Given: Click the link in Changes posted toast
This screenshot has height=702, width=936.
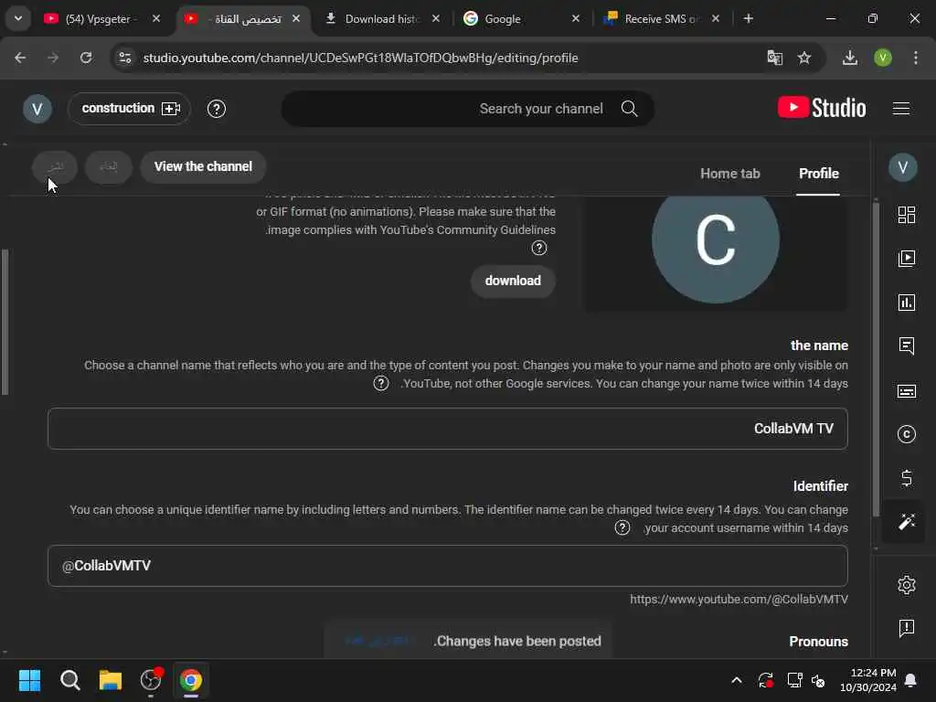Looking at the screenshot, I should pos(378,641).
